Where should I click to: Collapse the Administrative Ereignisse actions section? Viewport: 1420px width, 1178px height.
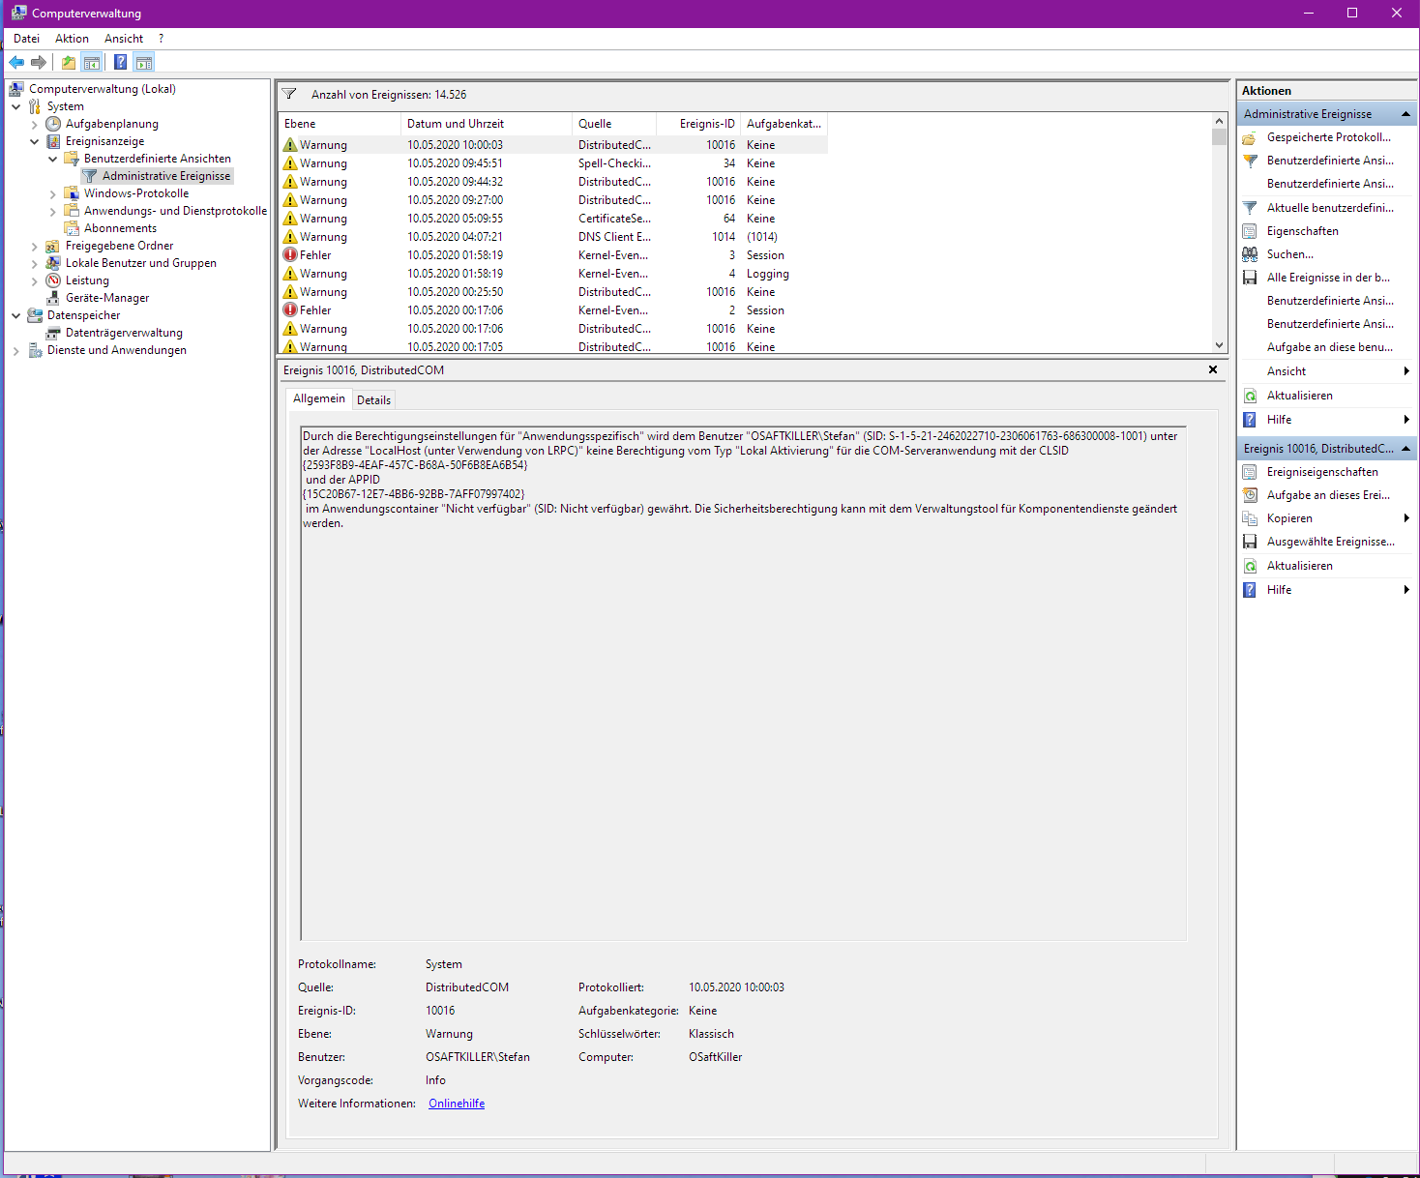(x=1405, y=114)
